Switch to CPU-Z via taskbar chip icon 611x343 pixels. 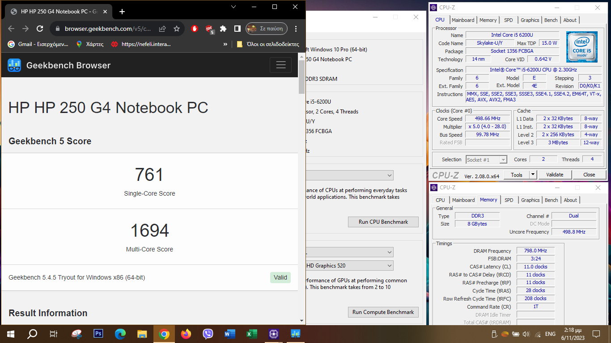273,334
